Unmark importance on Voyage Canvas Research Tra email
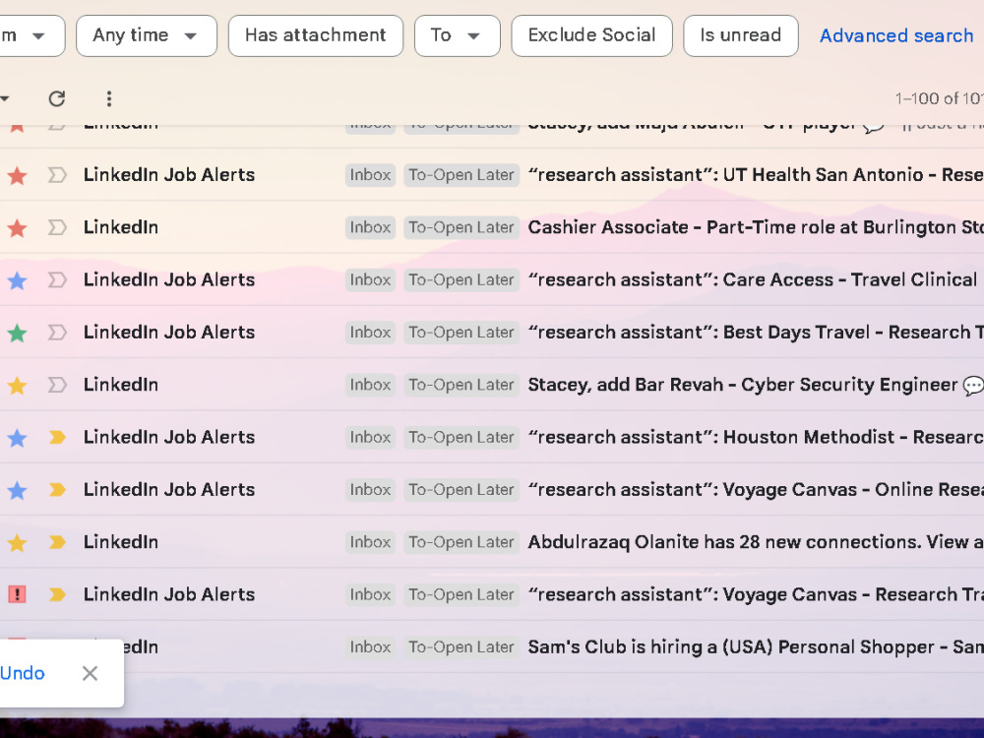Viewport: 984px width, 738px height. [57, 594]
